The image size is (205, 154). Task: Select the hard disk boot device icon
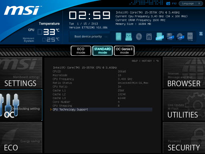[x=119, y=36]
